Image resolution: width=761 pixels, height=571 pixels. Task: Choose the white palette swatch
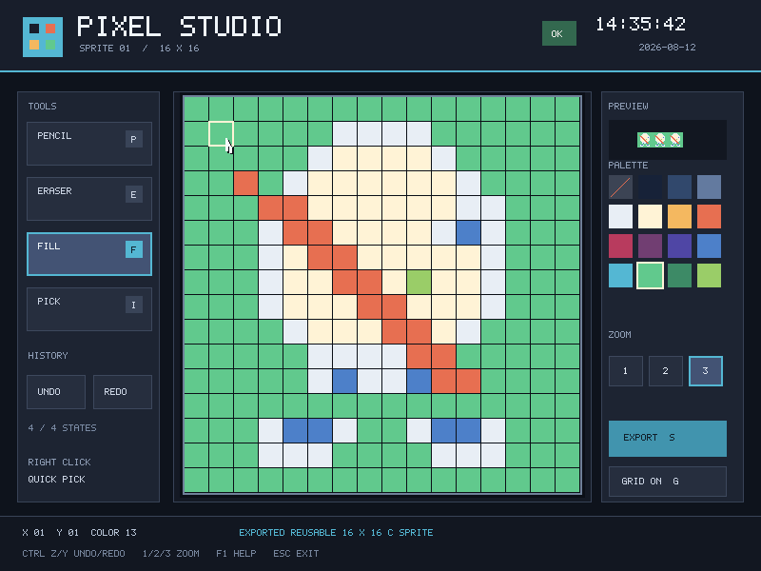621,217
